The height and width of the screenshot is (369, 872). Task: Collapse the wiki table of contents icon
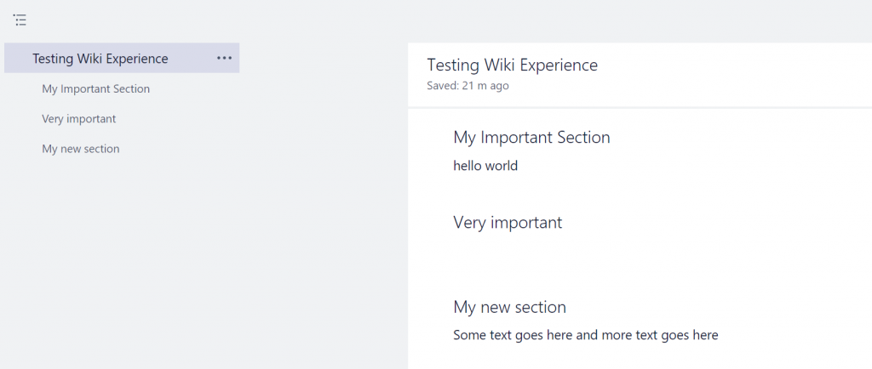(x=20, y=20)
